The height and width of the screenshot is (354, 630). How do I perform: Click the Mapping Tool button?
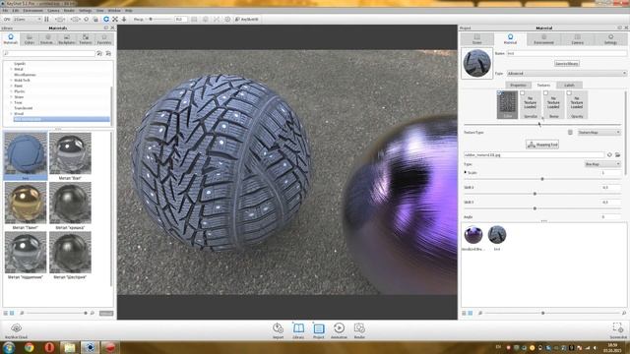(542, 145)
